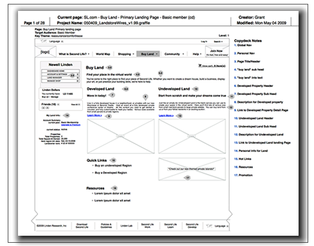Click the Join Now button
This screenshot has width=314, height=246.
tap(217, 53)
